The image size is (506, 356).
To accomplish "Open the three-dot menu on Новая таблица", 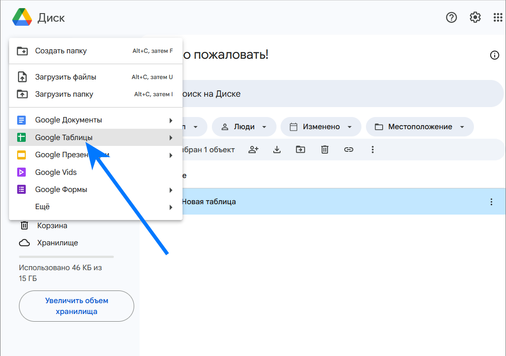I will [491, 202].
